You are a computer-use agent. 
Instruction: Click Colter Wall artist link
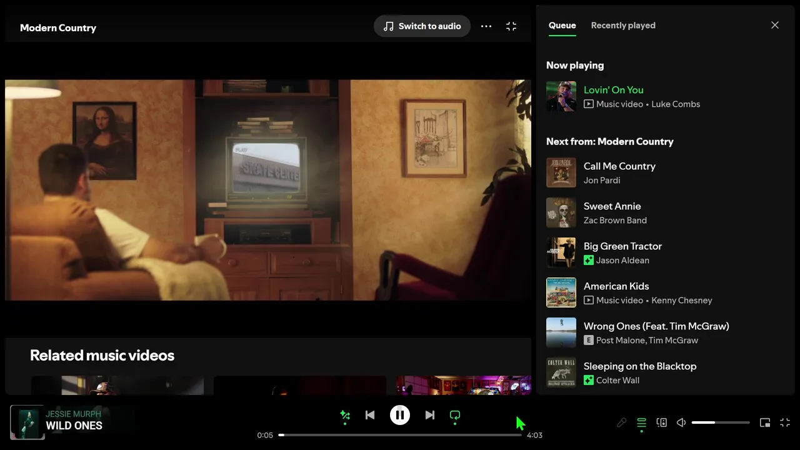[x=617, y=381]
